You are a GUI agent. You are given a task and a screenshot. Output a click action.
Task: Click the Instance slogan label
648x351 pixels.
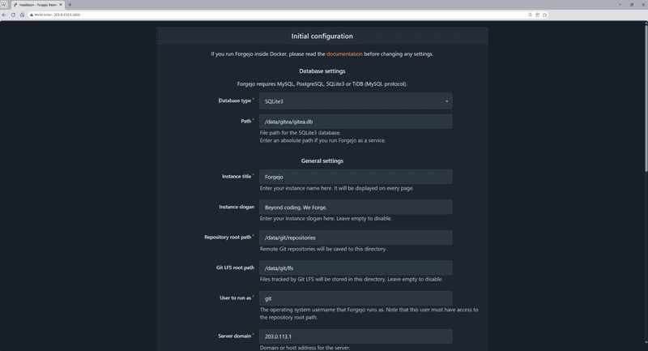237,207
